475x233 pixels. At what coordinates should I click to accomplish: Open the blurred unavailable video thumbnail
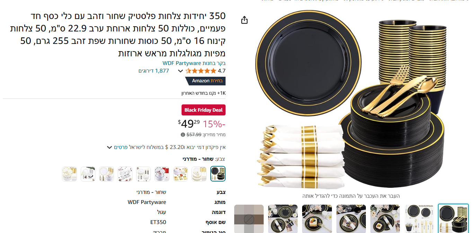tap(249, 218)
